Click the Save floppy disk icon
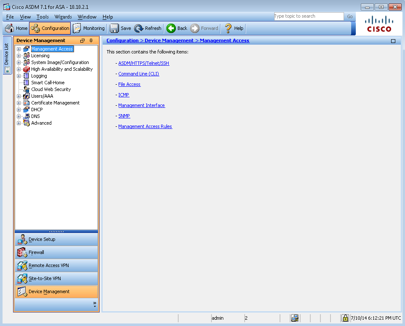Viewport: 405px width, 326px height. pos(114,28)
